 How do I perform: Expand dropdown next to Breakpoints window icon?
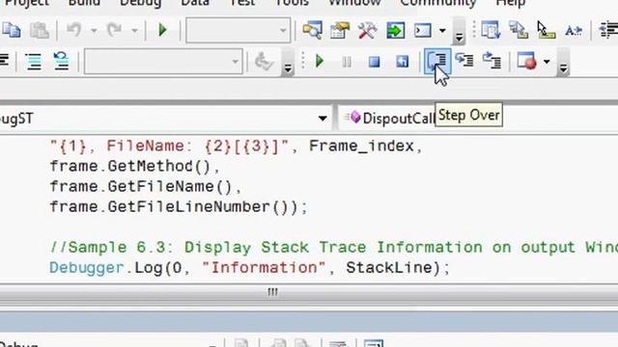pos(547,62)
